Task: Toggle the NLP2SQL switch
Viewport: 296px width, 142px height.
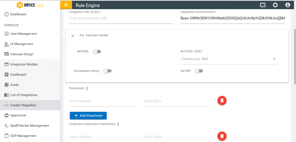Action: click(97, 51)
